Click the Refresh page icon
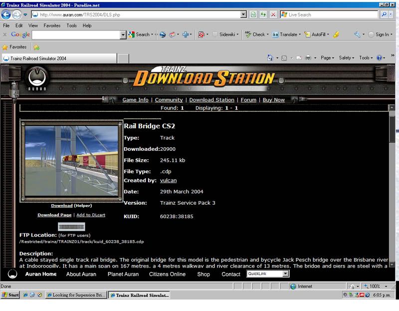 (263, 14)
